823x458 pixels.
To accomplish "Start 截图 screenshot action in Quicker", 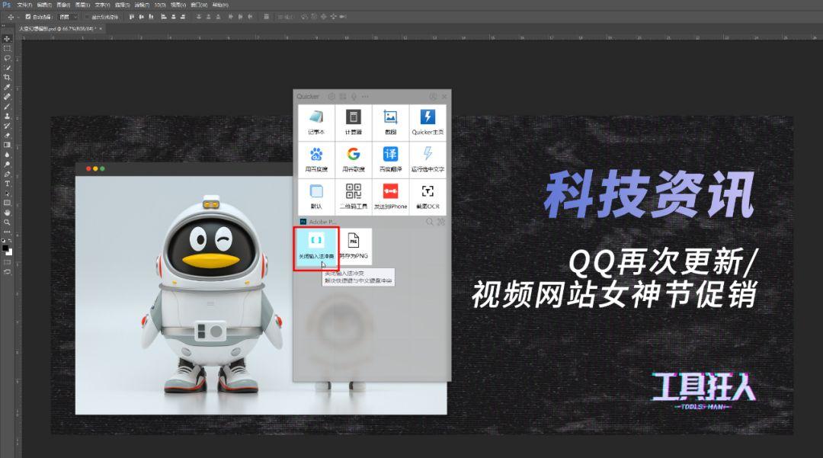I will [390, 122].
